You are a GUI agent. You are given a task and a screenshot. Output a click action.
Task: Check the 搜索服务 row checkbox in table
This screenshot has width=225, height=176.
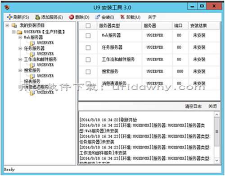(x=88, y=72)
